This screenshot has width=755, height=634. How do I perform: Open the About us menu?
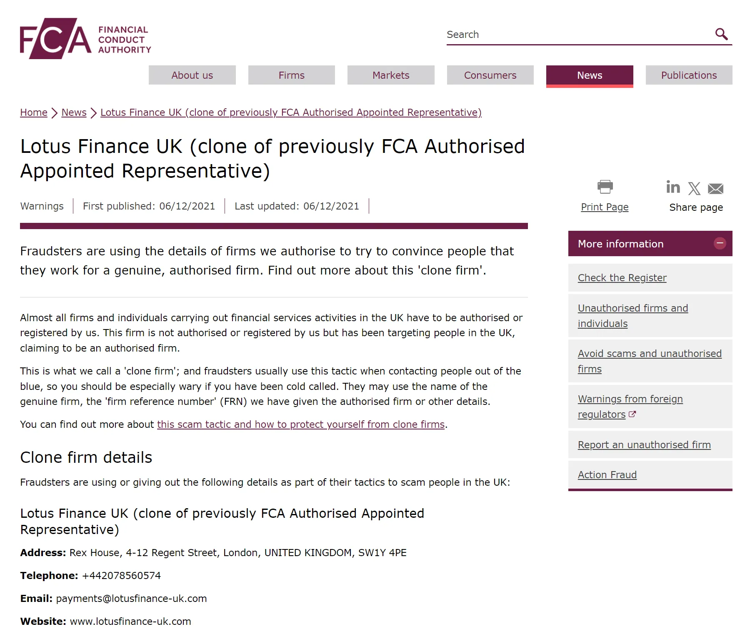pos(192,75)
